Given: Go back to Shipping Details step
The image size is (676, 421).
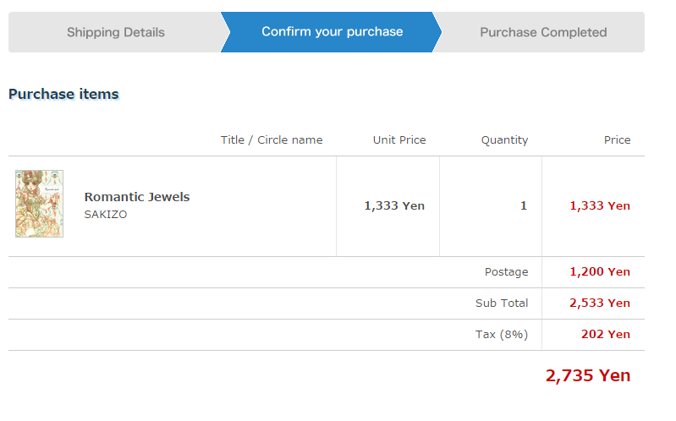Looking at the screenshot, I should click(116, 32).
